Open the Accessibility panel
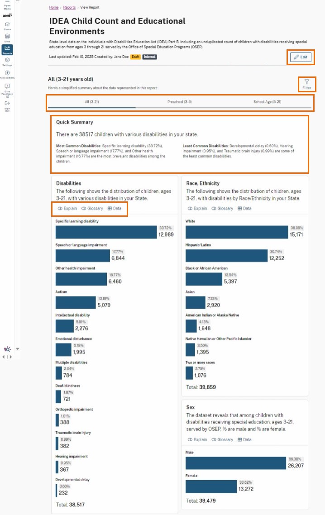 (7, 73)
